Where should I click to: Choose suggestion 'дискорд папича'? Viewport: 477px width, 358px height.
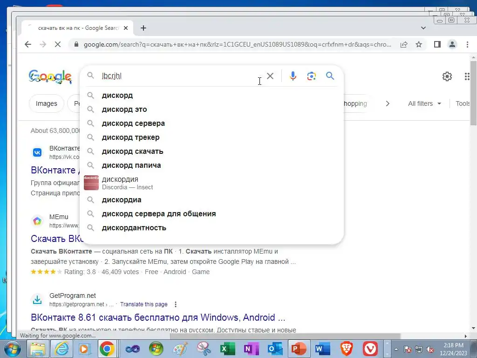pos(212,165)
